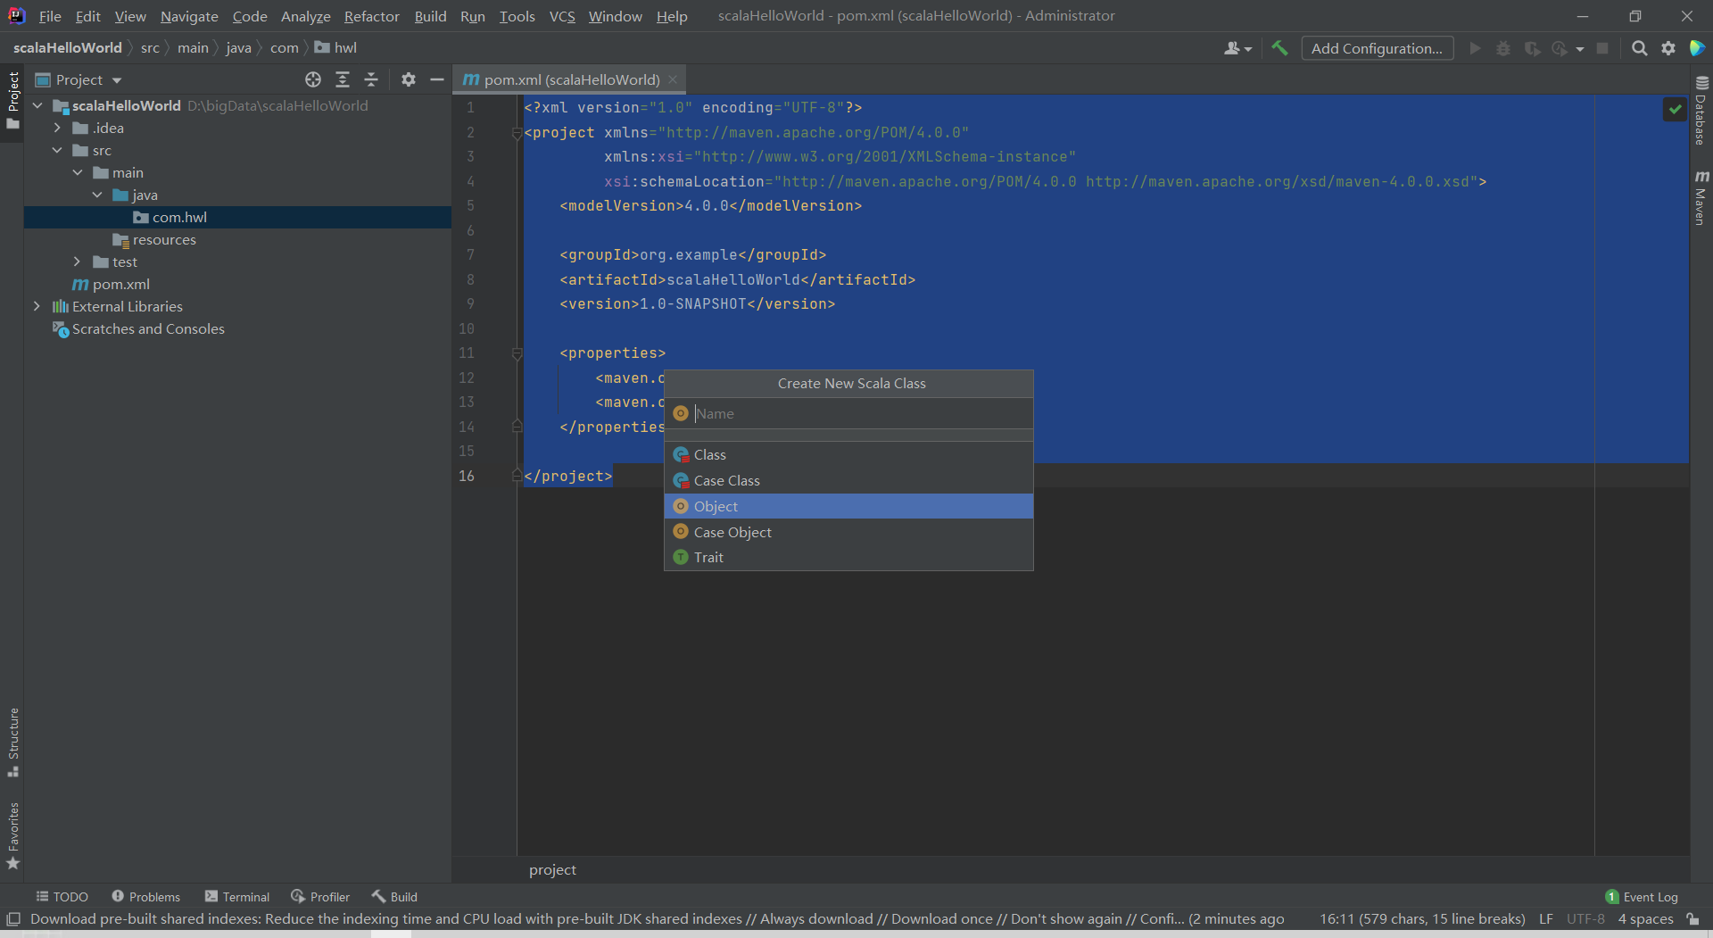Click the Stop square icon
This screenshot has width=1713, height=938.
pyautogui.click(x=1602, y=48)
